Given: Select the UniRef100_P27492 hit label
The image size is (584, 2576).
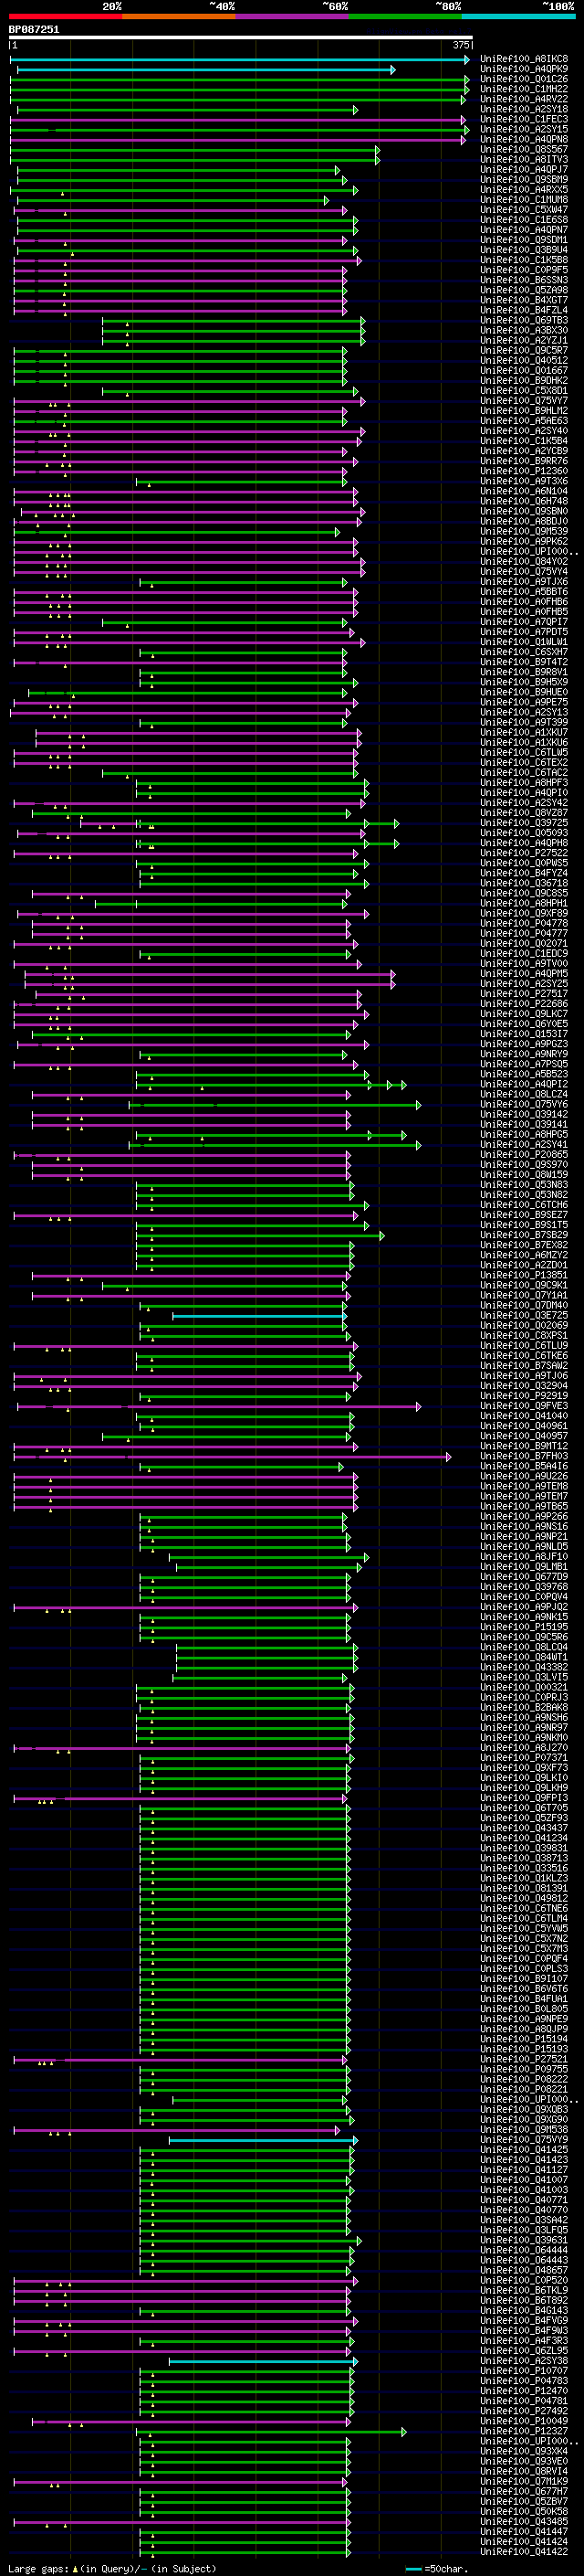Looking at the screenshot, I should (524, 2411).
